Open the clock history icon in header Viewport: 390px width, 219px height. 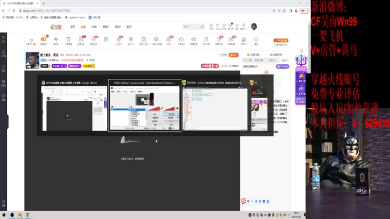pos(211,27)
